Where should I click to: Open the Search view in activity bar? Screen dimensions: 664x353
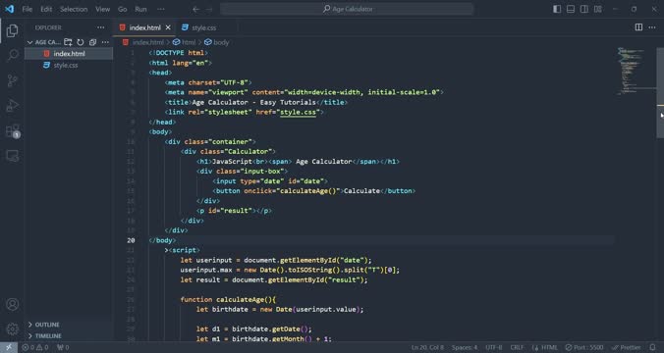(x=13, y=55)
